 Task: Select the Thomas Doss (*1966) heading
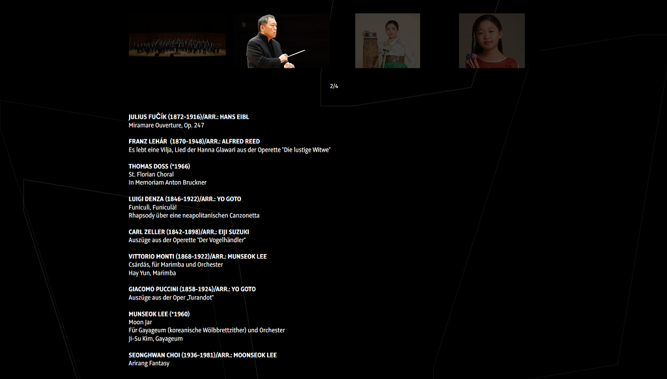(x=159, y=166)
